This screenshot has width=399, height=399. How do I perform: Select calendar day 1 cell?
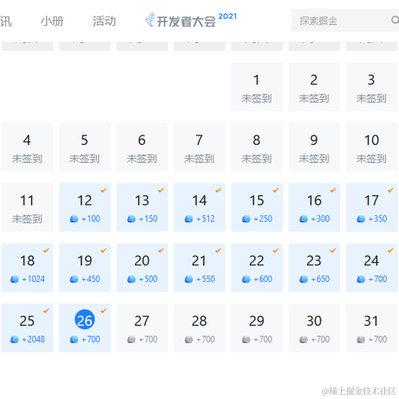(x=257, y=87)
